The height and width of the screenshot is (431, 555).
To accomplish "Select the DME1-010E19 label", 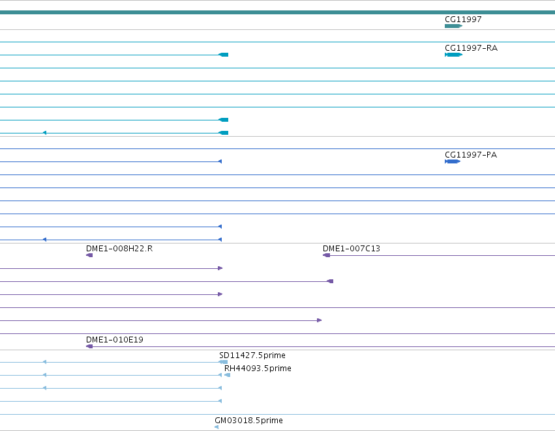I will (115, 340).
